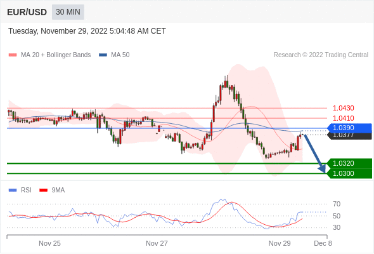Screen dimensions: 374x254
Task: Click the 1.0410 resistance price label
Action: (343, 118)
